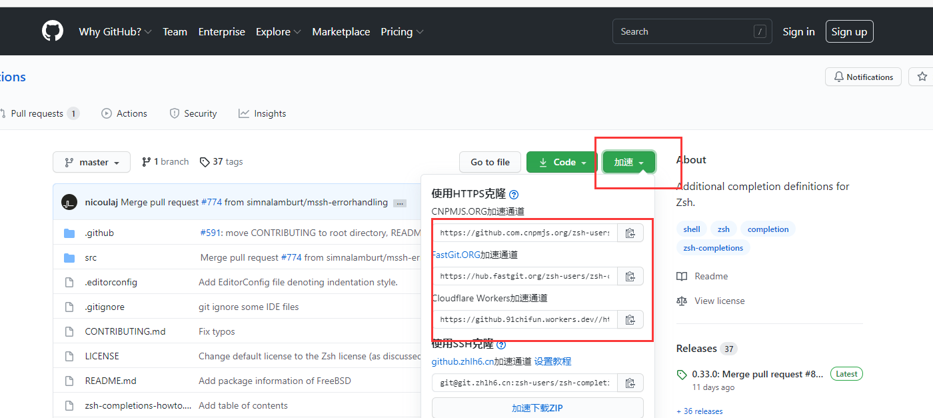
Task: Open the Marketplace menu item
Action: click(341, 31)
